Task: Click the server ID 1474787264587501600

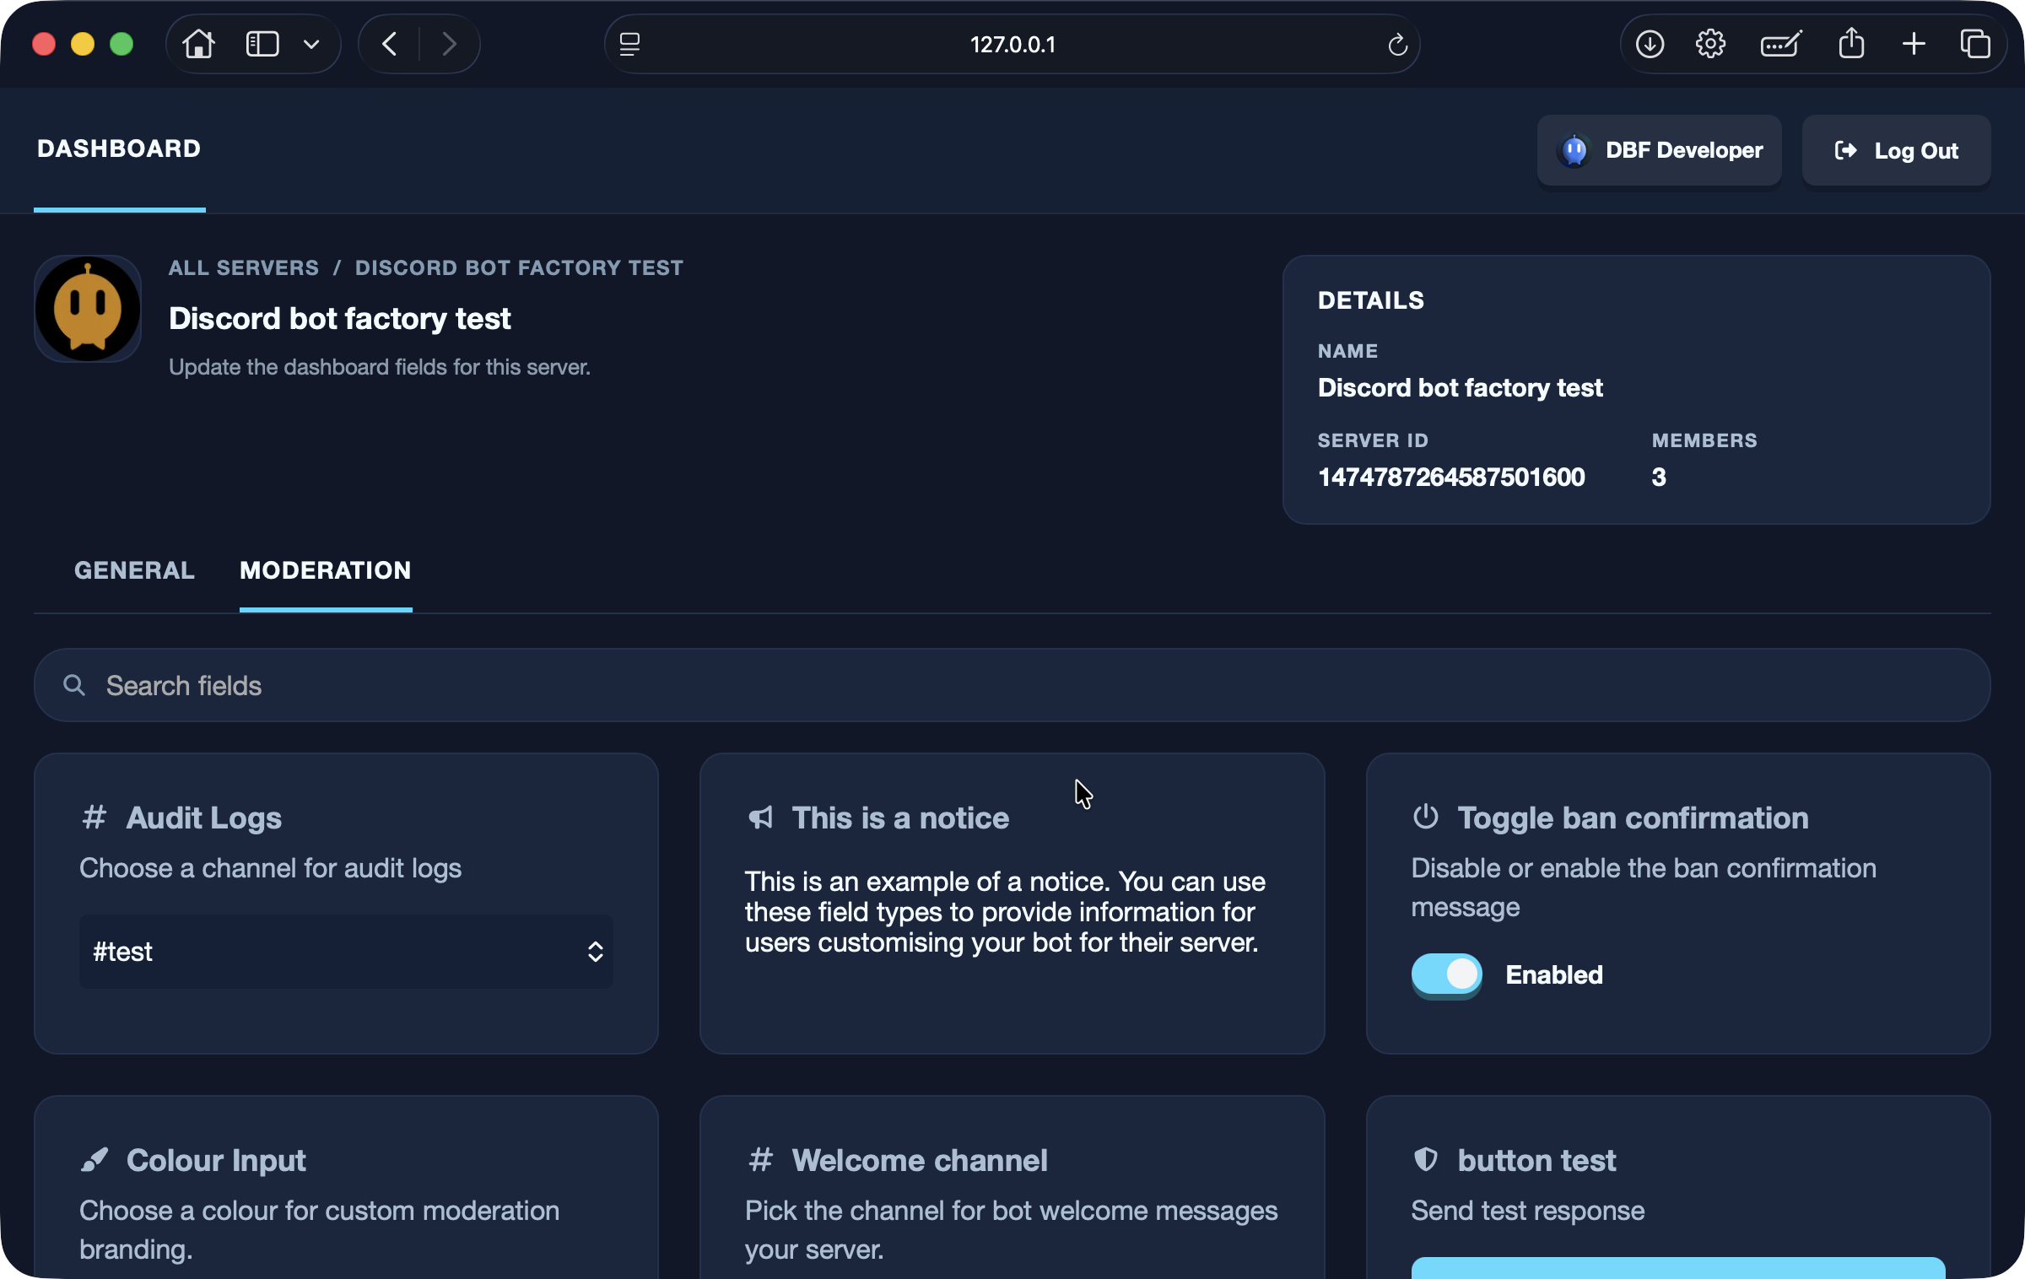Action: point(1451,478)
